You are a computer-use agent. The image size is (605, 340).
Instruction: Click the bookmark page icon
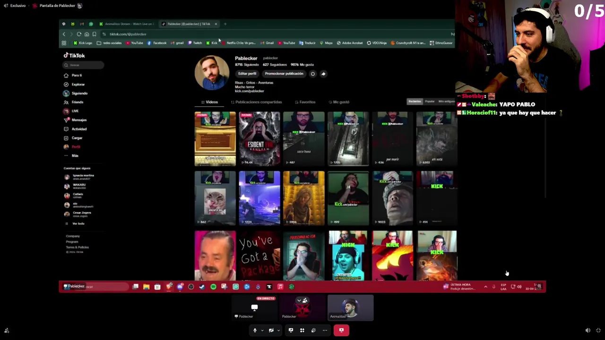[94, 34]
